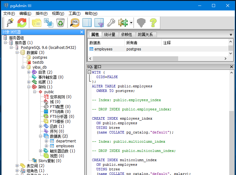Switch to the 统计里 tab

coord(110,34)
